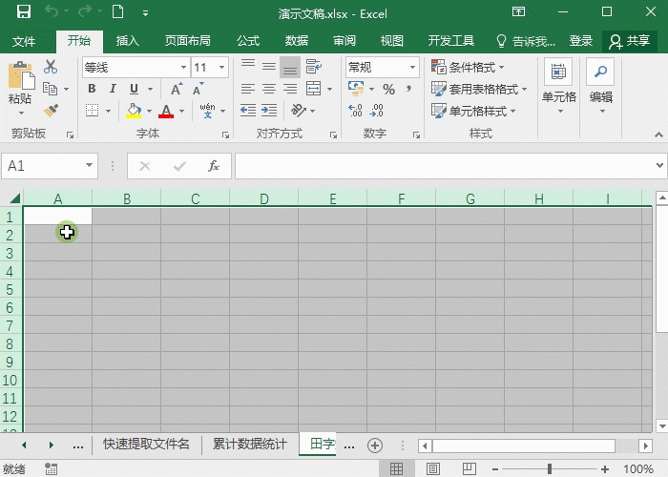Open the 快速提取文件名 sheet tab

(146, 444)
